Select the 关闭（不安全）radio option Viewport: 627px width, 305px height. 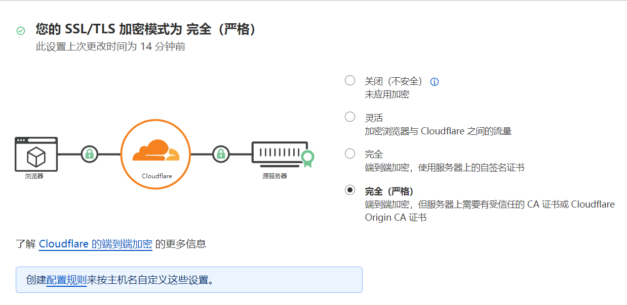point(350,80)
